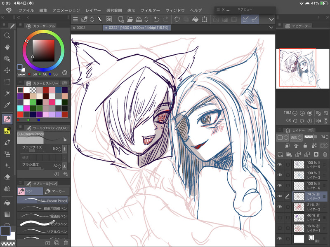This screenshot has width=330, height=247.
Task: Open brush size ブラシサイズ dynamics dropdown
Action: coord(64,149)
